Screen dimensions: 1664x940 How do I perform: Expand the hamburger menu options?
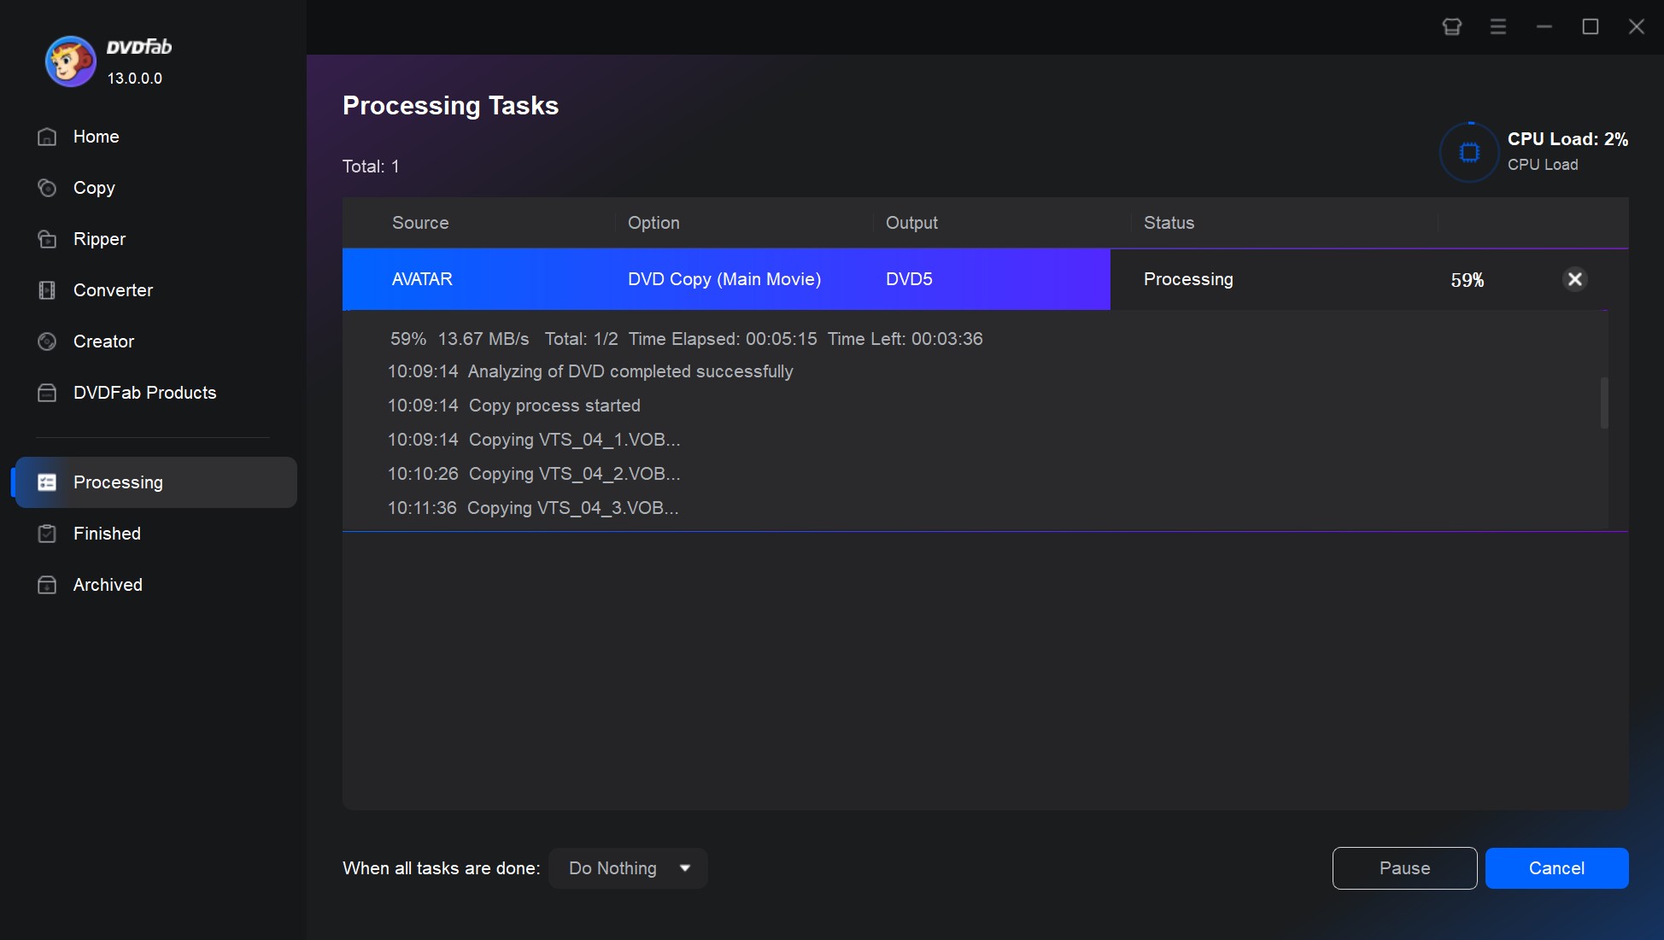pos(1498,23)
